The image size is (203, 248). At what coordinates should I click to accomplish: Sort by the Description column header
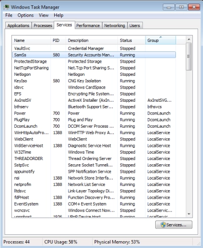coord(92,40)
